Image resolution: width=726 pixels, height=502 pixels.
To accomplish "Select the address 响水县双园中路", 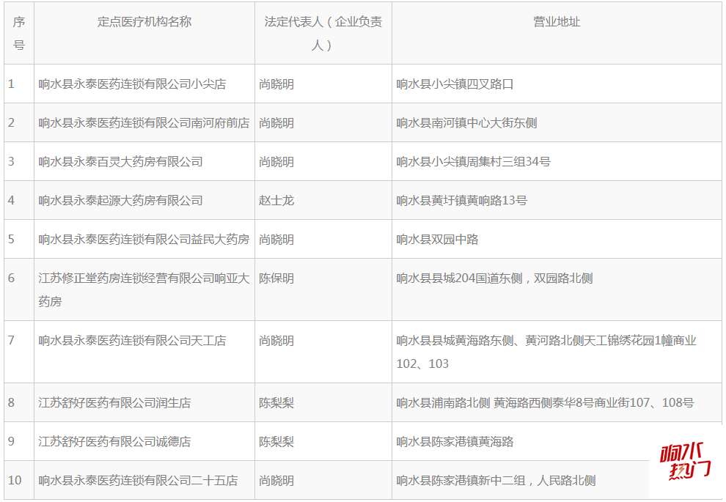I will pos(437,240).
